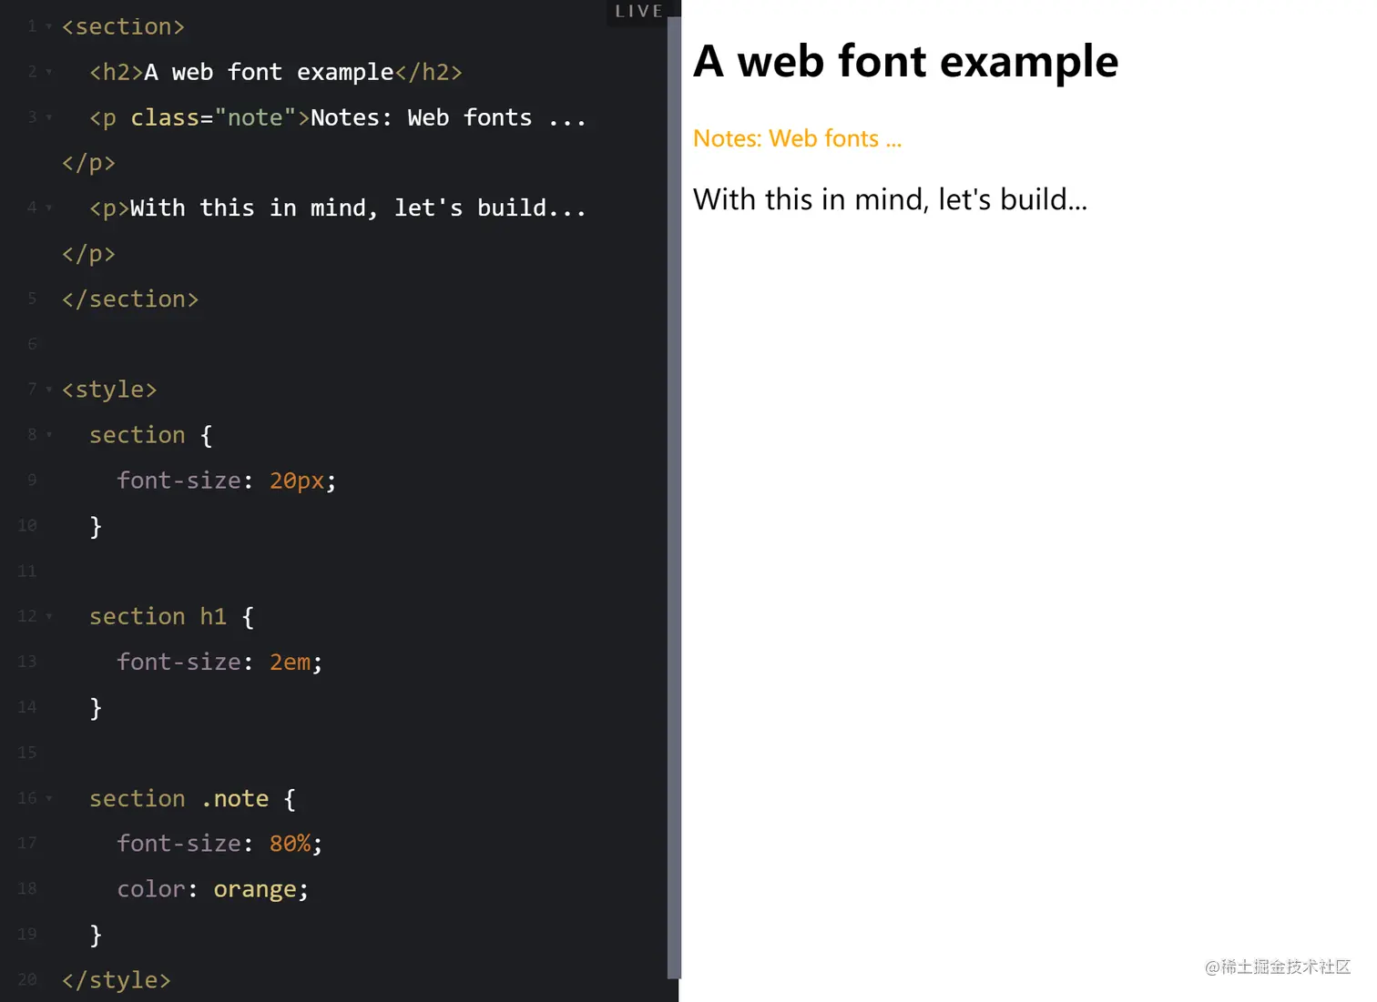Click the 'section .note' selector
1377x1002 pixels.
tap(179, 798)
